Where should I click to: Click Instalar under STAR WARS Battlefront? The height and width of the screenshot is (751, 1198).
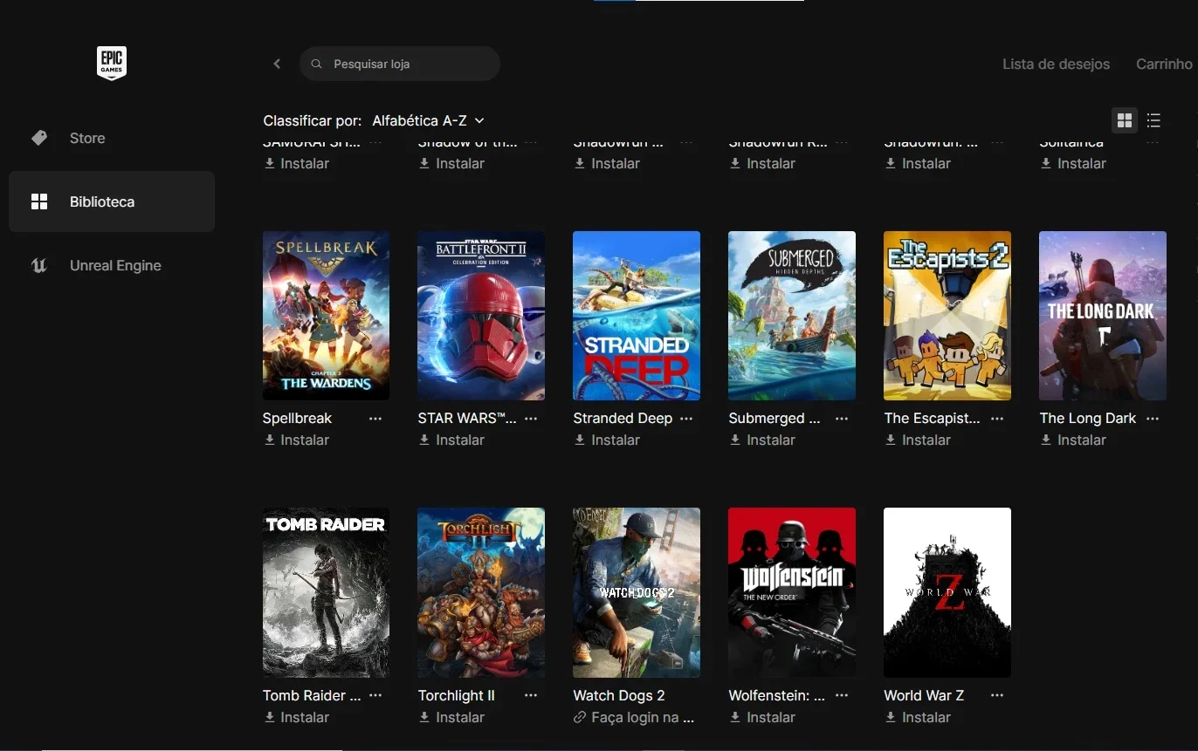tap(452, 440)
